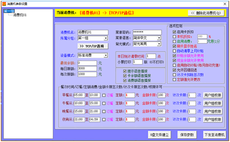Disable the 刷卡显示姓名 checkbox

174,46
